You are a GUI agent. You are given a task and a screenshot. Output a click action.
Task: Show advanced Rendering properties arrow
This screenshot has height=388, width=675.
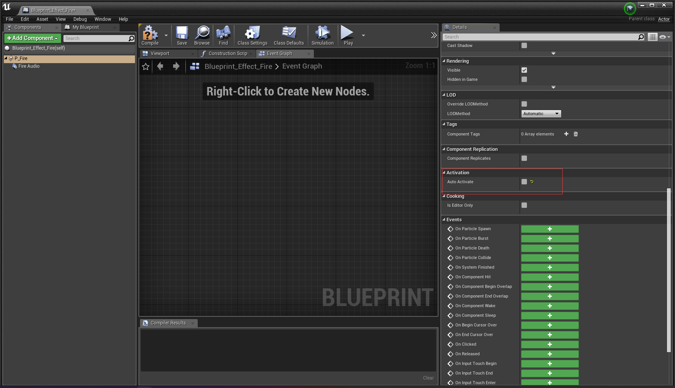point(553,87)
